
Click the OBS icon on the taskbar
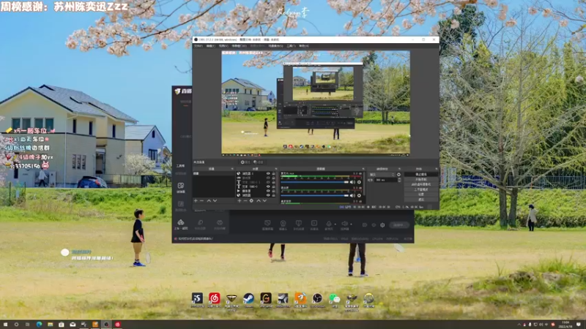106,325
